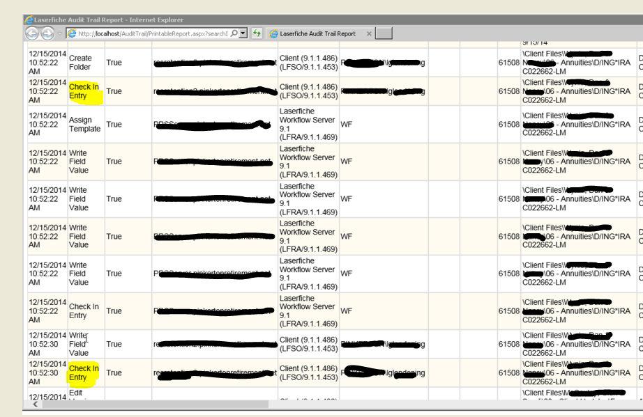Image resolution: width=643 pixels, height=417 pixels.
Task: Open the recent pages dropdown beside Forward
Action: tap(59, 33)
